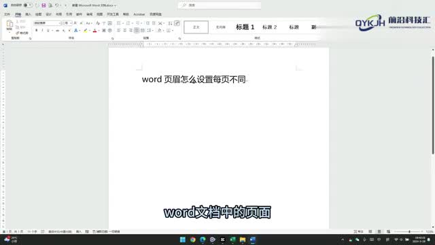Apply the 标题 1 heading style

coord(245,27)
